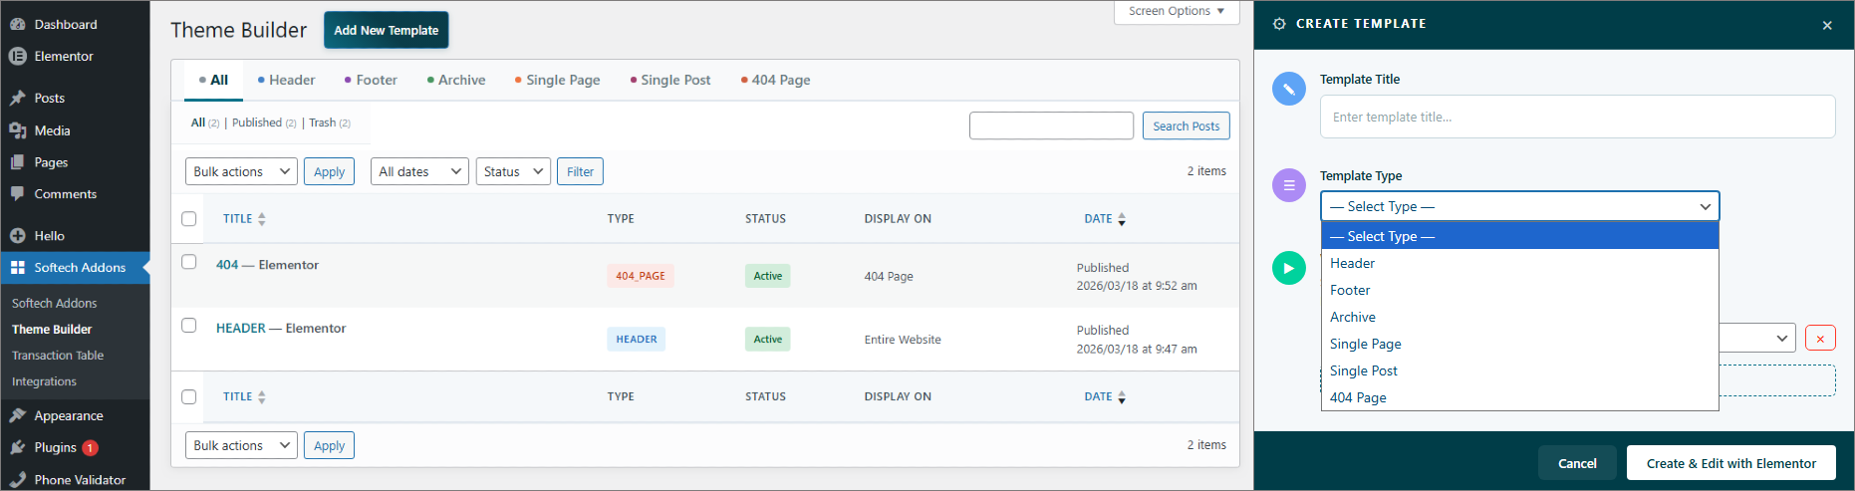
Task: Click the Softech Addons grid icon
Action: [x=17, y=268]
